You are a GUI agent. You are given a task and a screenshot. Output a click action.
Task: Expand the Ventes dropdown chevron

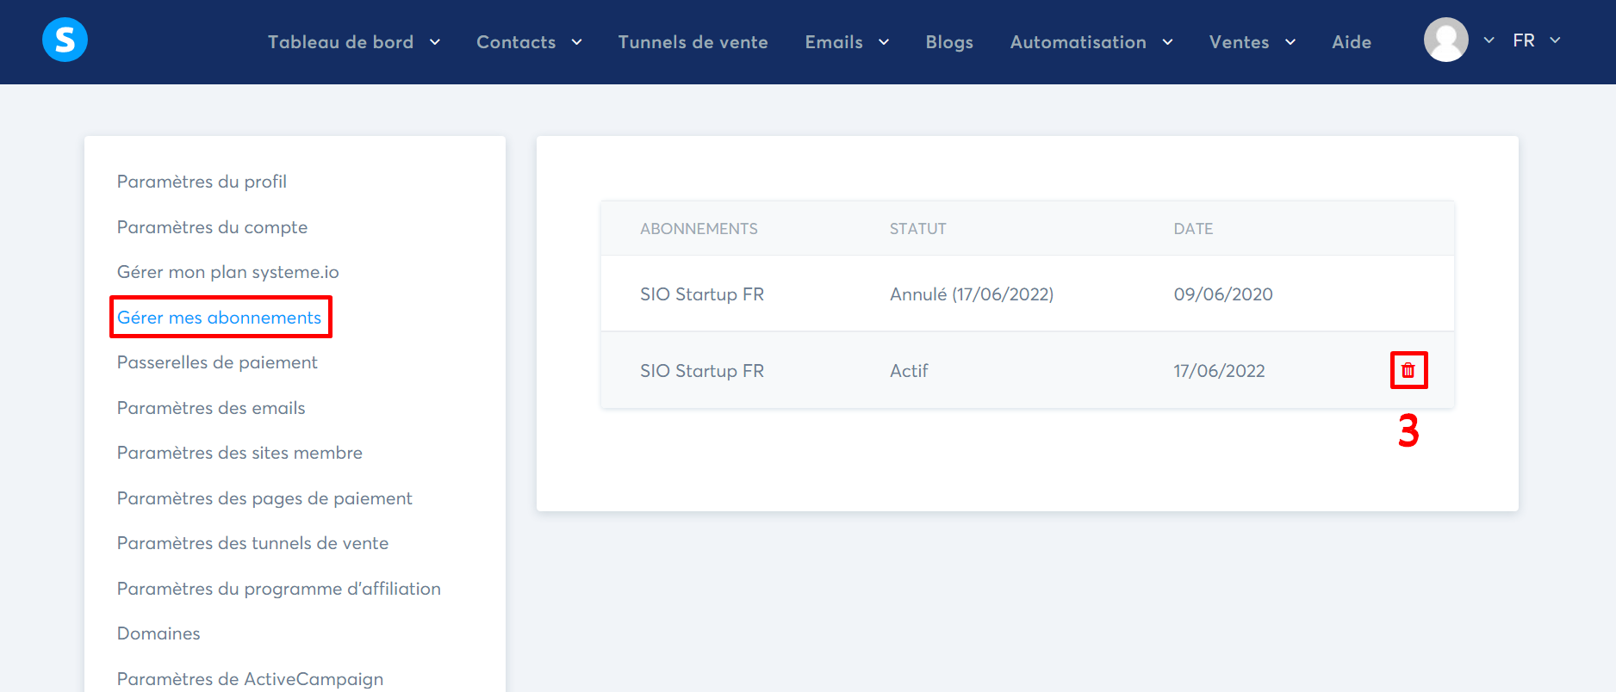tap(1290, 42)
